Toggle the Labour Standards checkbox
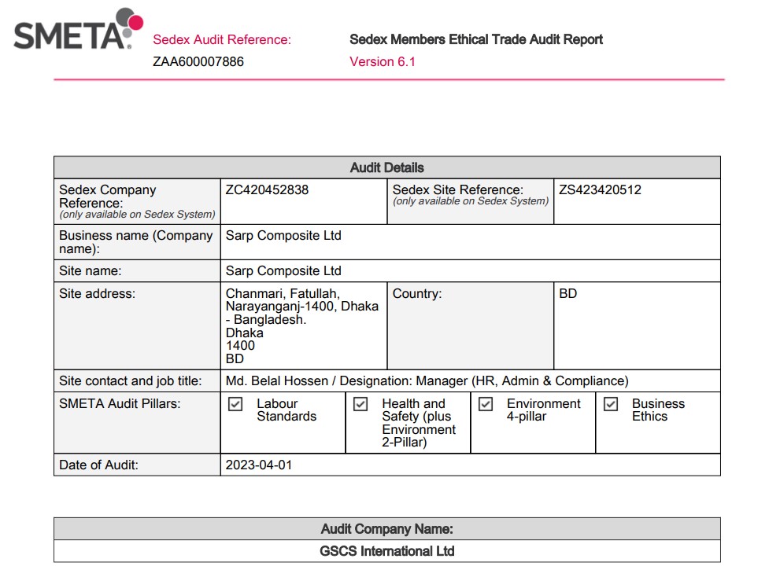 click(235, 404)
